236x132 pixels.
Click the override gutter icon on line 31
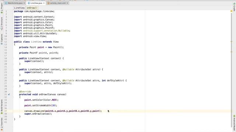point(9,95)
